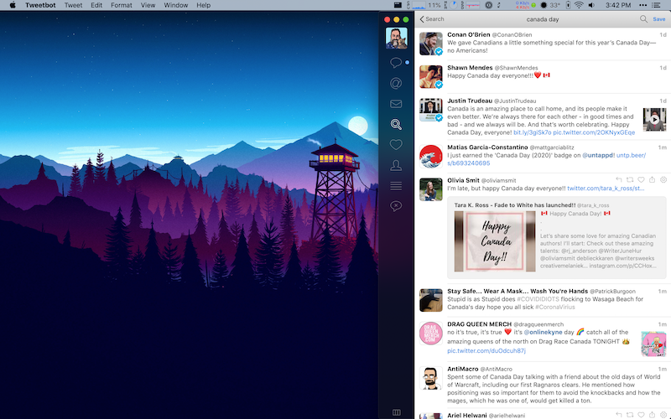
Task: Open Notification Center list icon
Action: (656, 5)
